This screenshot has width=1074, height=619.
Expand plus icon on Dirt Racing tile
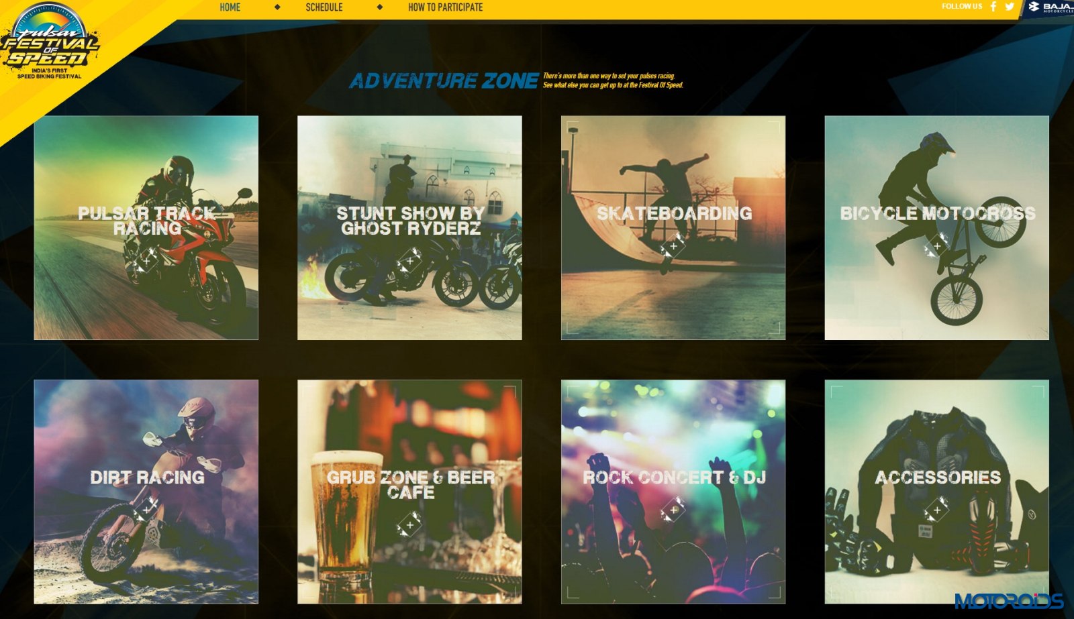pos(147,510)
